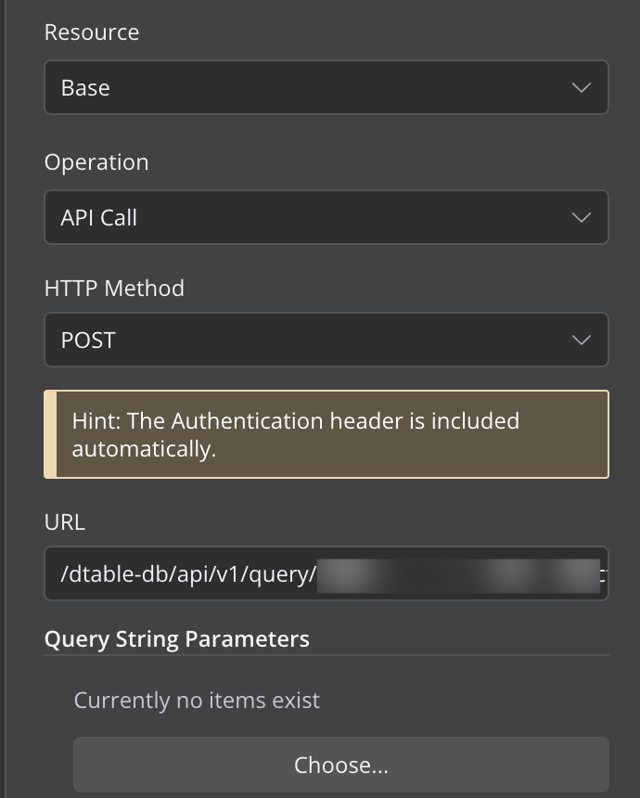
Task: Click the 'Currently no items exist' message
Action: tap(197, 700)
